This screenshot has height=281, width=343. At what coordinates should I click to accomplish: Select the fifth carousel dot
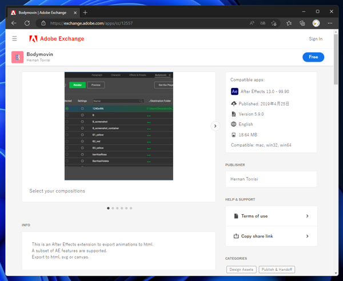pyautogui.click(x=126, y=208)
